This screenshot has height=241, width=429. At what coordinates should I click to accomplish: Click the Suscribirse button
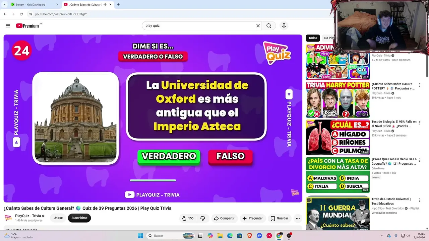79,218
